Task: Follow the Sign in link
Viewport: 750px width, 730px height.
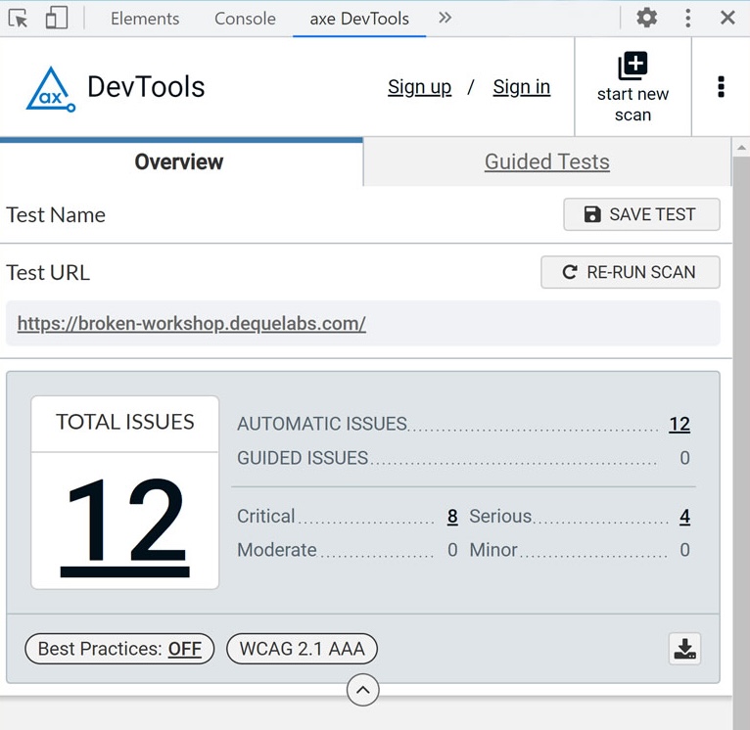Action: tap(521, 87)
